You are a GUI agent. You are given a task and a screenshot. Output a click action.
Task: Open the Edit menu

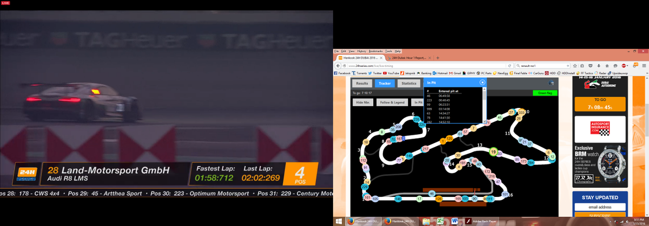point(343,51)
